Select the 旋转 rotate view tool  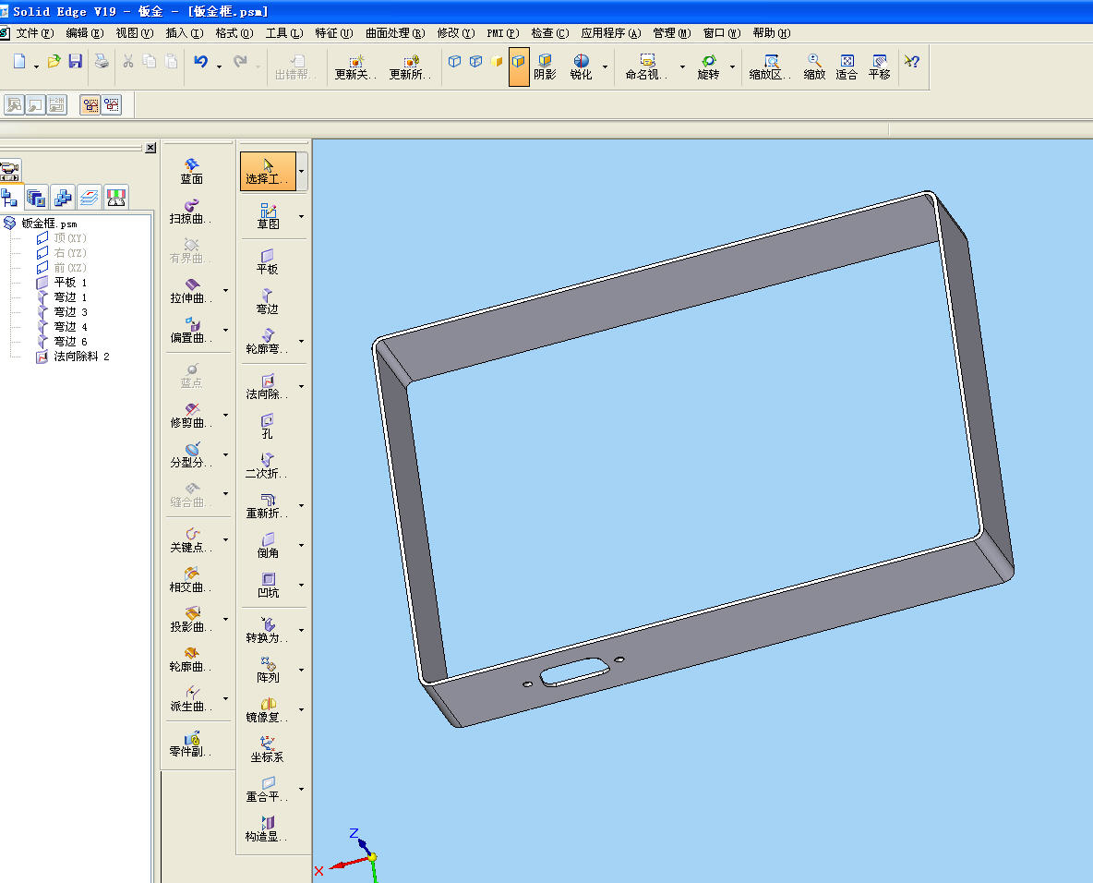(708, 67)
